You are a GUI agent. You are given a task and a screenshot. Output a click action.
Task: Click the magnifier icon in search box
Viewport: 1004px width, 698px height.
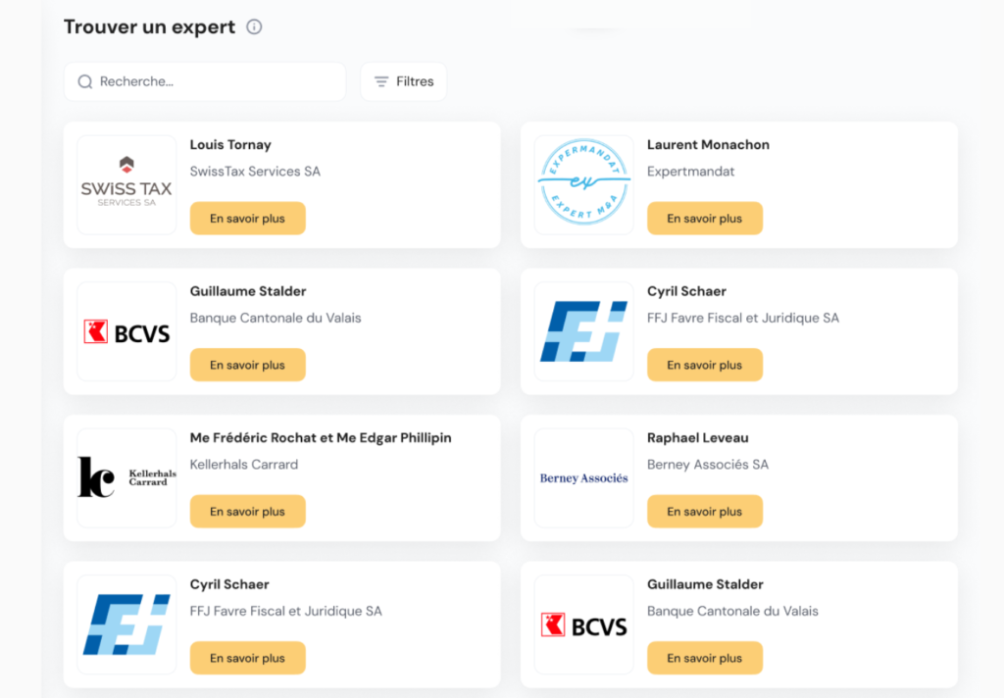[x=85, y=82]
